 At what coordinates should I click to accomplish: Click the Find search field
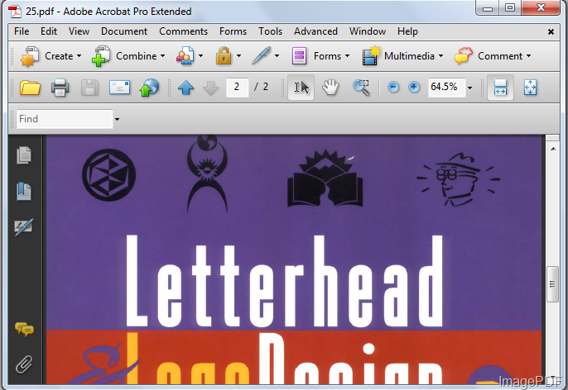point(65,119)
